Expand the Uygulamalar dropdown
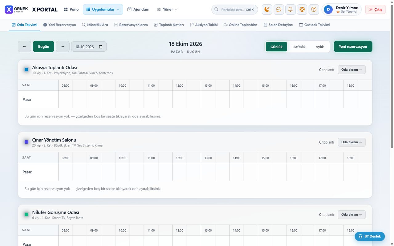 (103, 10)
